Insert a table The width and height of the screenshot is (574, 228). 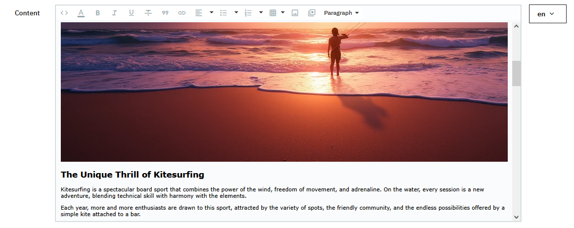pyautogui.click(x=273, y=13)
